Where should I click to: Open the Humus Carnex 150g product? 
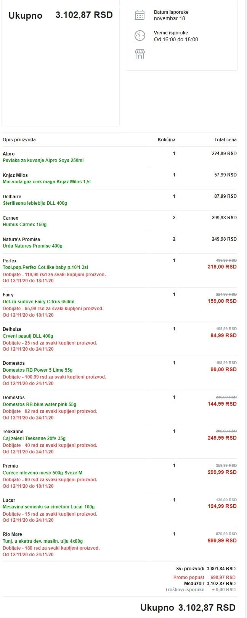coord(24,225)
